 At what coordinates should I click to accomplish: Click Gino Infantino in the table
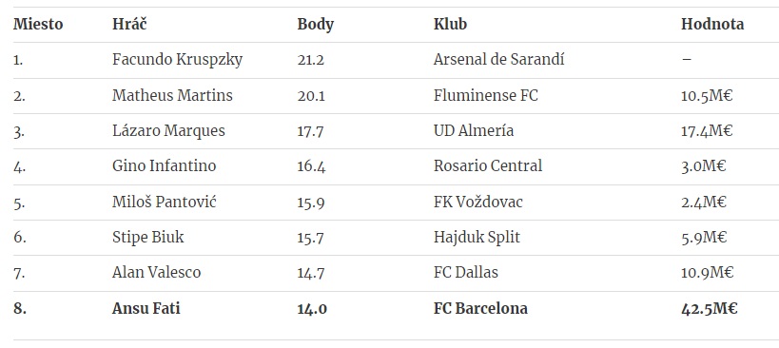pos(164,165)
